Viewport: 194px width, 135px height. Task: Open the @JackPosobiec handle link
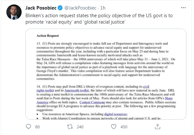(x=80, y=8)
